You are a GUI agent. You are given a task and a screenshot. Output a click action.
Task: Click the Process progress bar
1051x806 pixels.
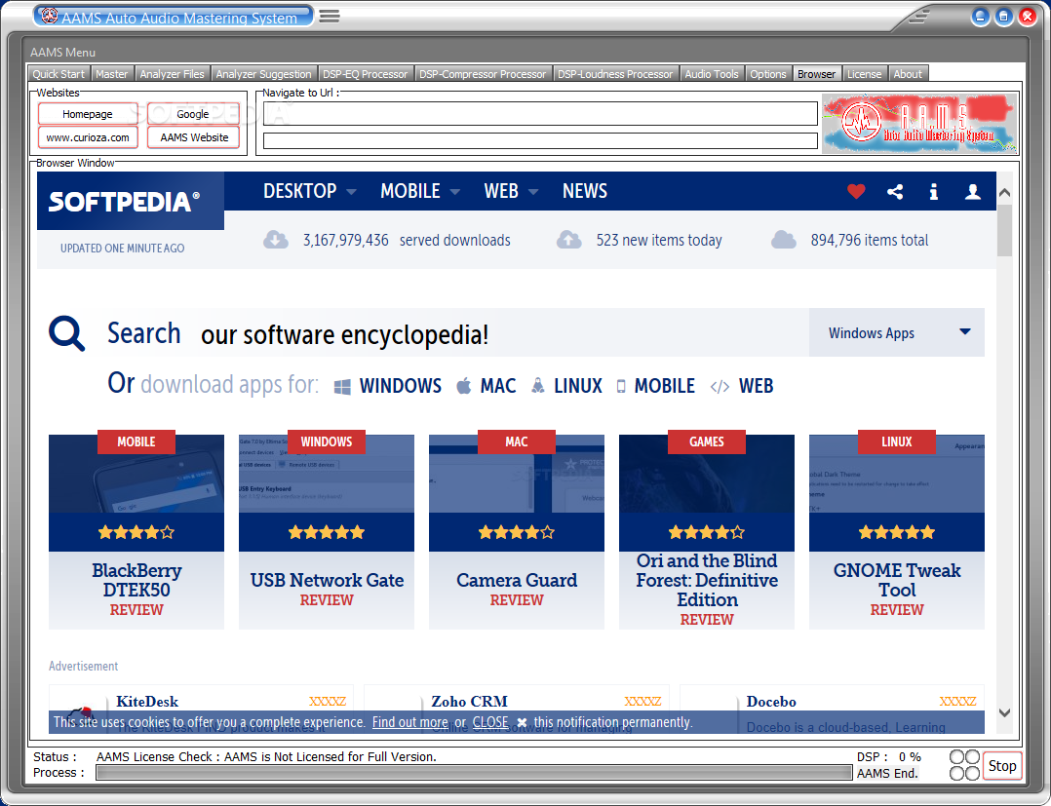tap(474, 773)
